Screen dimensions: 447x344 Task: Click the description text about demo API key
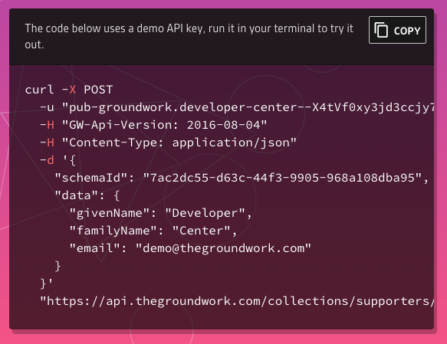tap(189, 37)
